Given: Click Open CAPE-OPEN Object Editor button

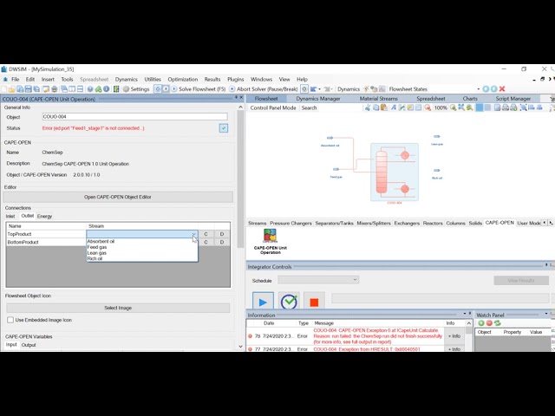Looking at the screenshot, I should [x=118, y=197].
